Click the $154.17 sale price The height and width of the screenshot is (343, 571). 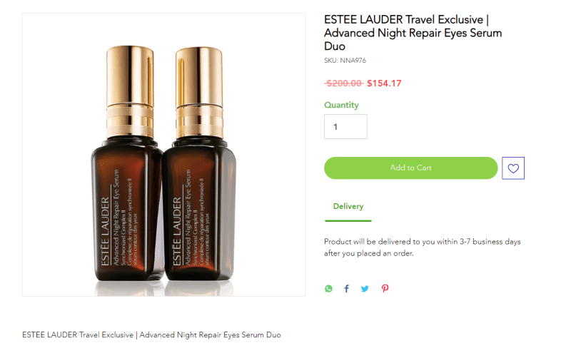[384, 83]
